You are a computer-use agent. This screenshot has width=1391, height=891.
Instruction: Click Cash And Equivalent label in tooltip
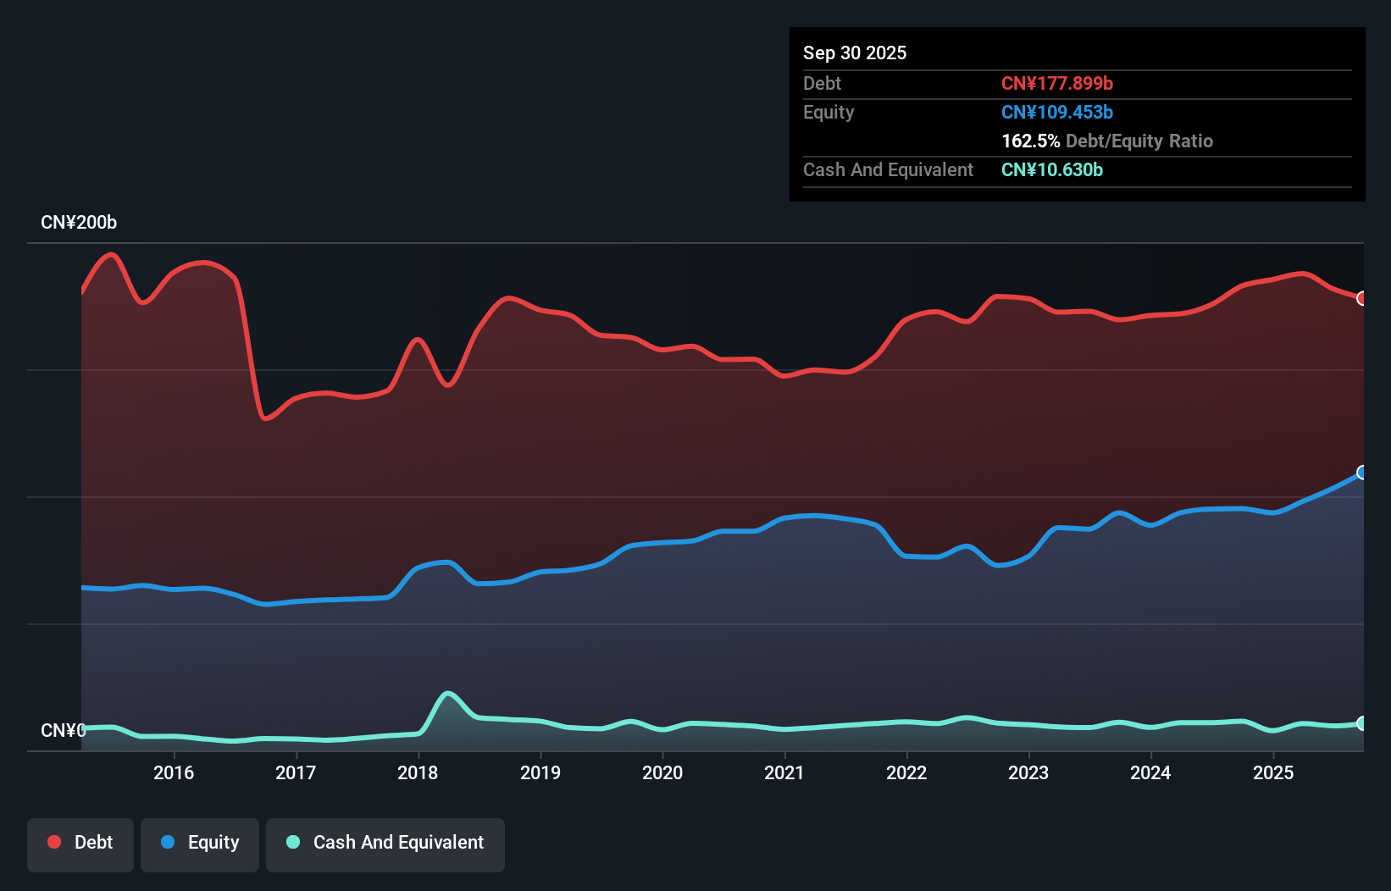pos(888,169)
